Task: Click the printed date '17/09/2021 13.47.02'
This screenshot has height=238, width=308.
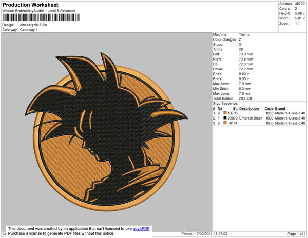Action: (211, 234)
